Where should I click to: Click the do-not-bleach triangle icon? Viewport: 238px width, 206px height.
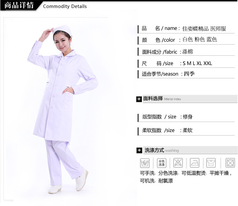[x=178, y=163]
